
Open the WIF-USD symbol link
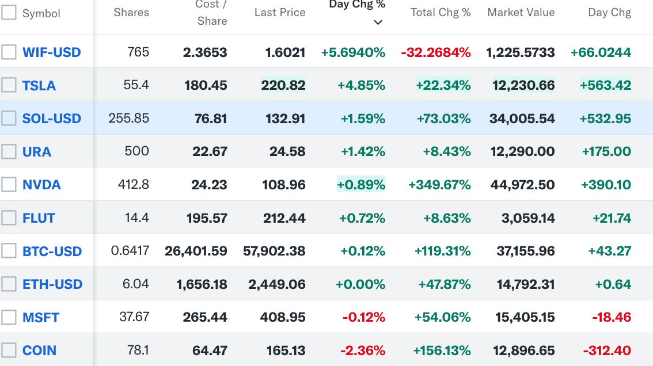tap(51, 52)
